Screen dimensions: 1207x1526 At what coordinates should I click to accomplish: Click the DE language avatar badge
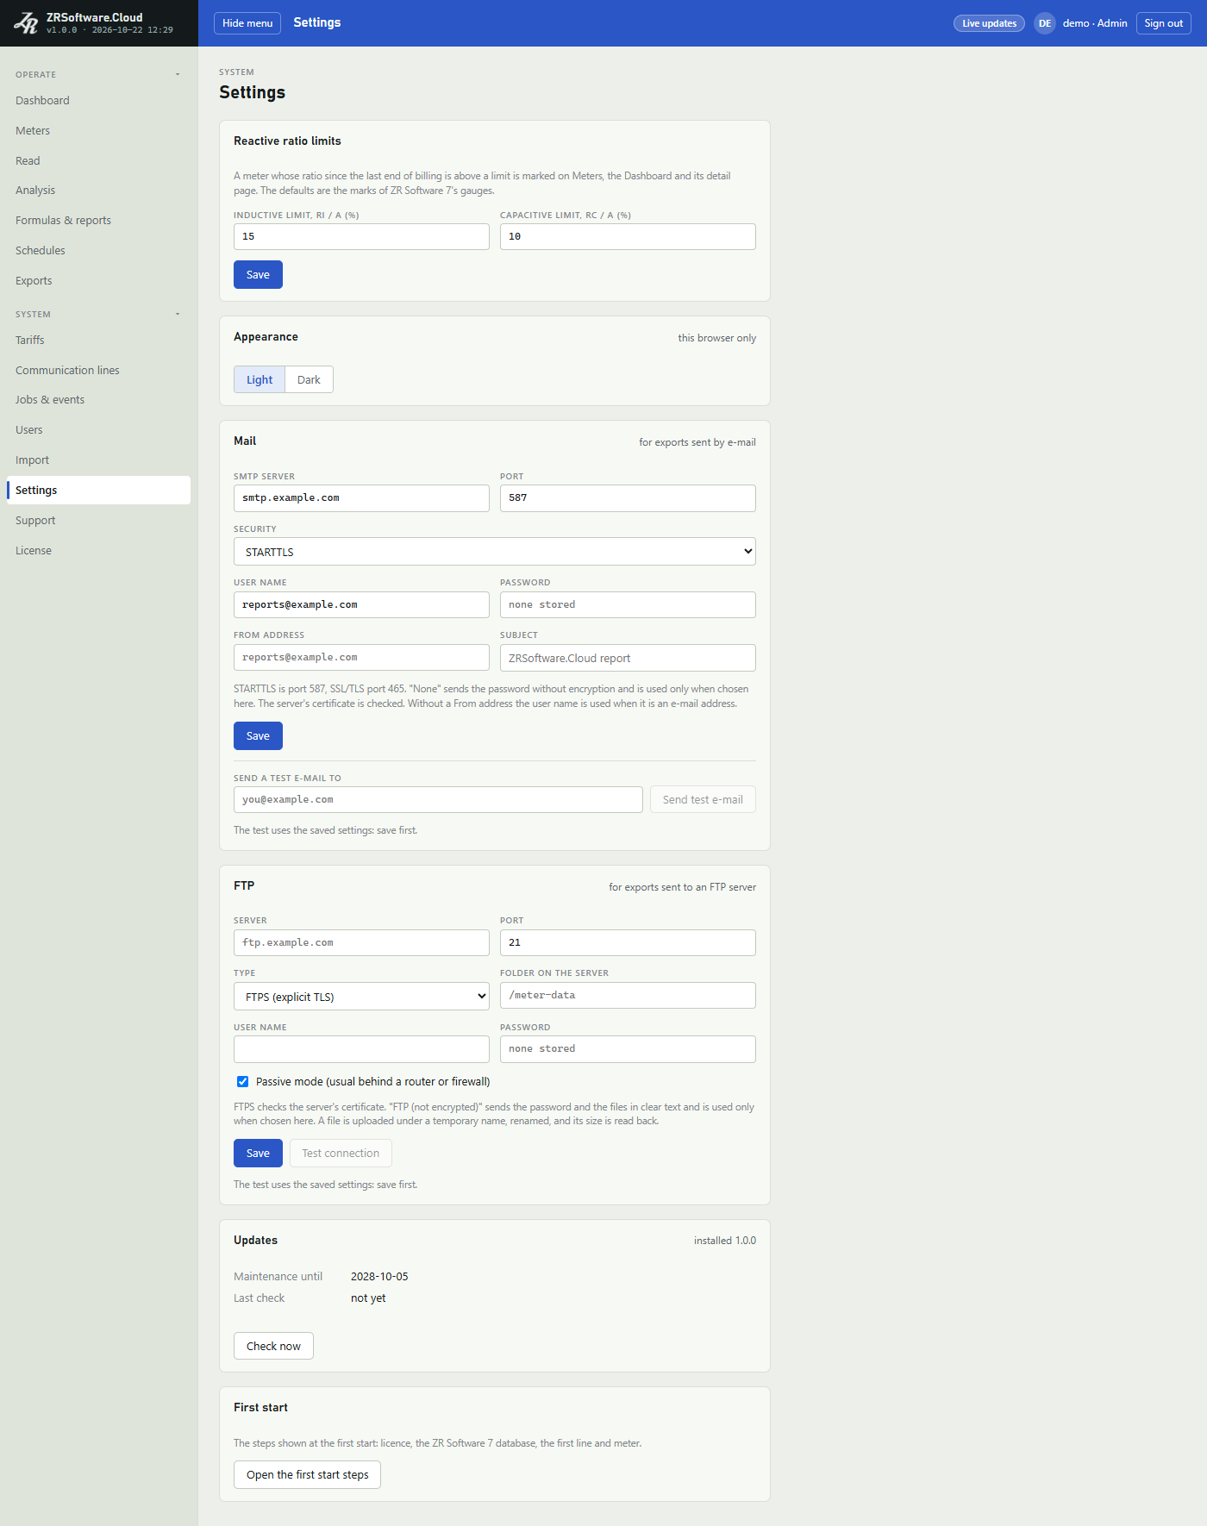pyautogui.click(x=1045, y=23)
